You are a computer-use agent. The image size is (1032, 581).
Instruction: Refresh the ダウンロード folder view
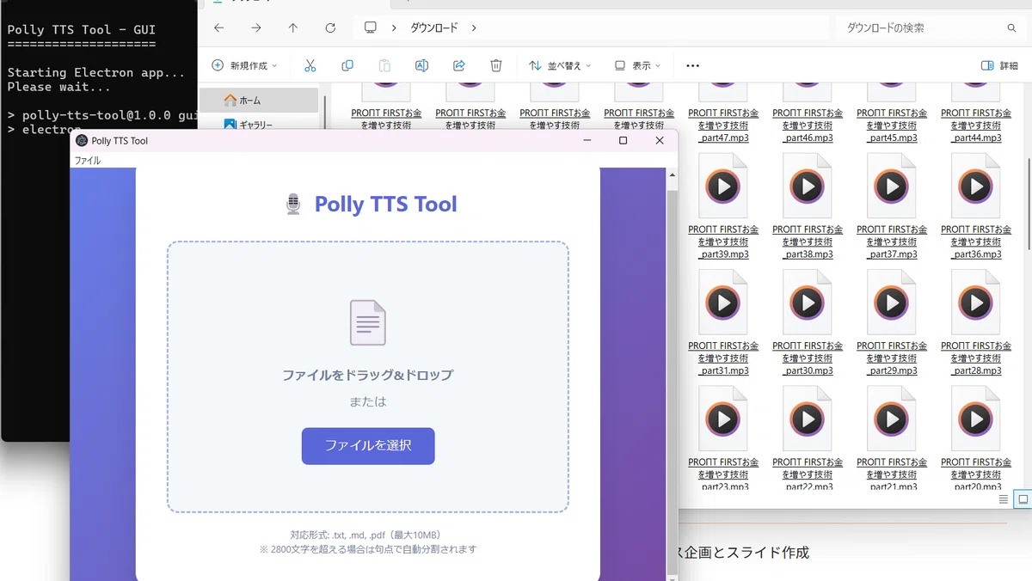pyautogui.click(x=330, y=28)
